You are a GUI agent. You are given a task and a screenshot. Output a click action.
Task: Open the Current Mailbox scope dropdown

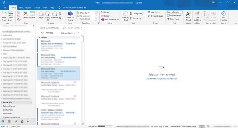pos(75,28)
